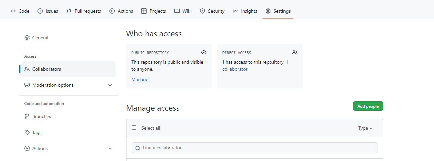The width and height of the screenshot is (434, 161).
Task: Click the gear icon beside General
Action: pyautogui.click(x=27, y=38)
